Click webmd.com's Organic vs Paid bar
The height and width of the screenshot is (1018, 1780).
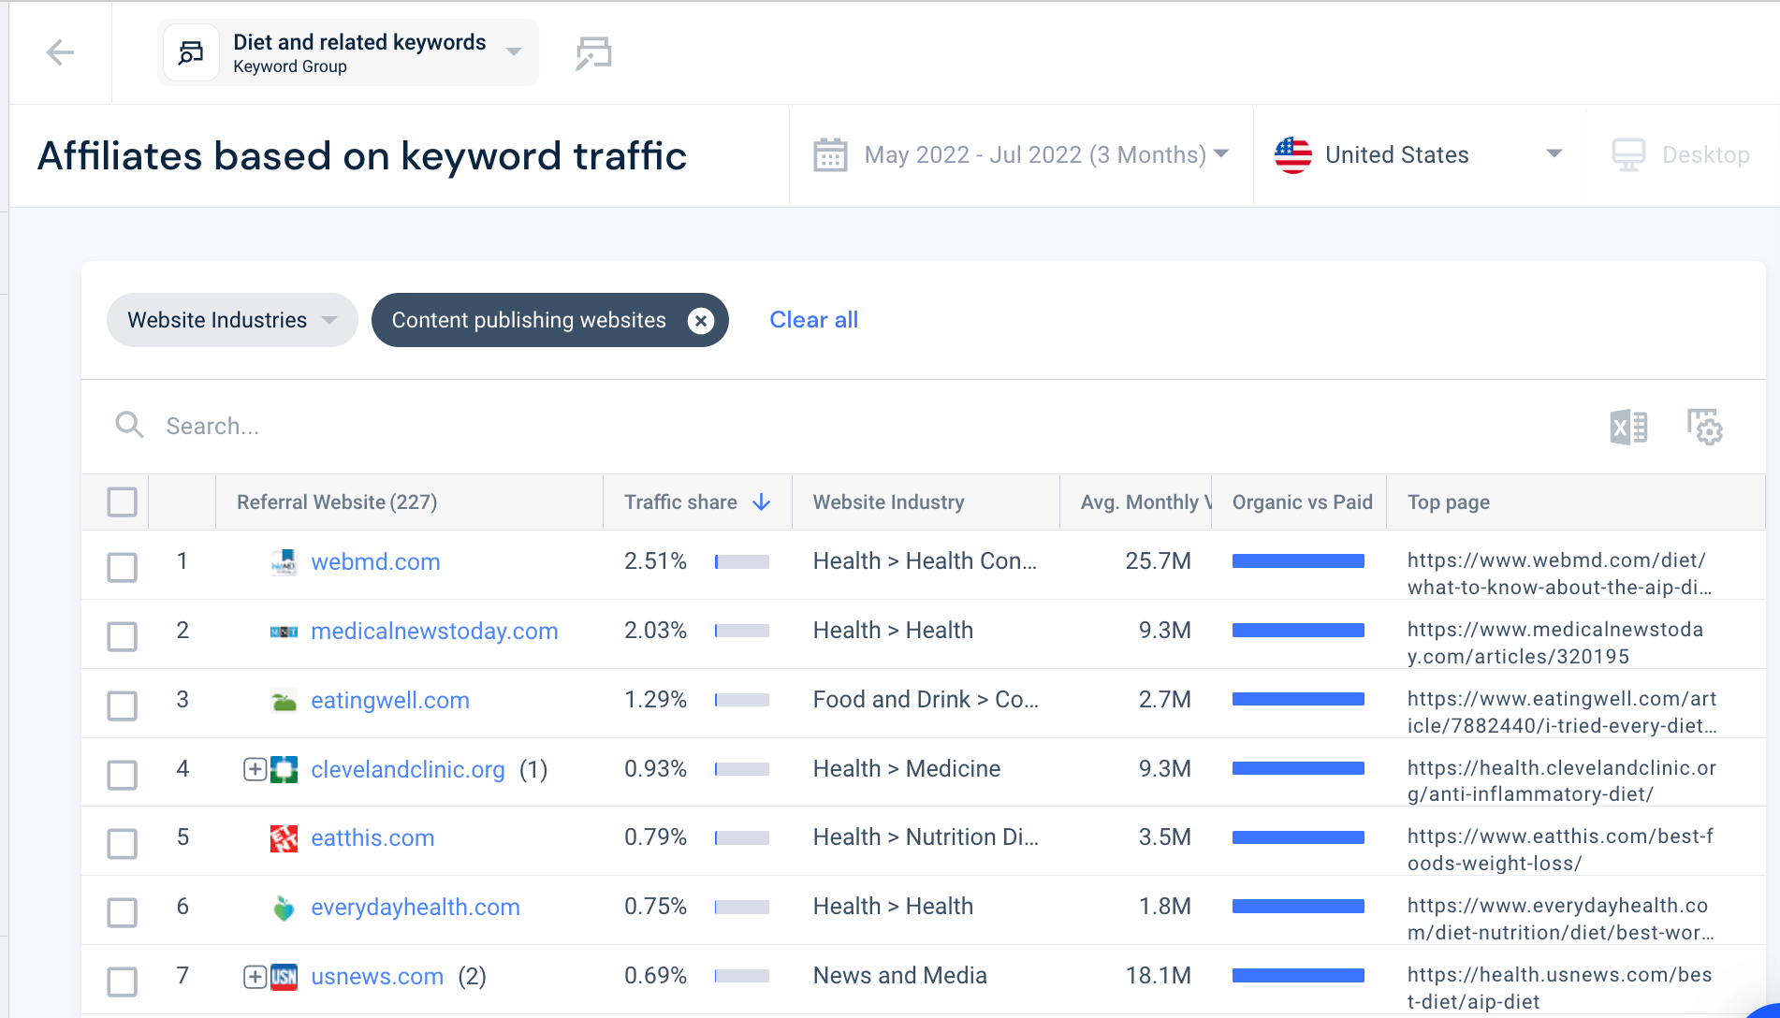pos(1299,560)
